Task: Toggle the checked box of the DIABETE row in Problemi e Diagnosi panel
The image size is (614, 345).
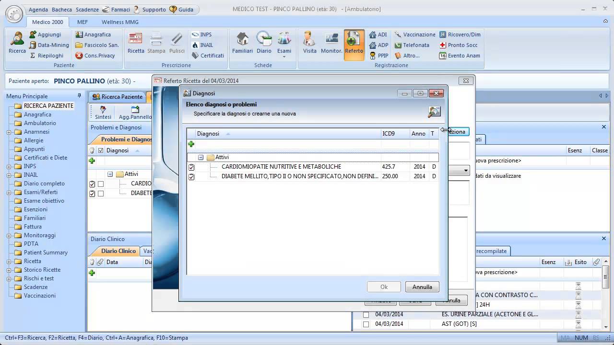Action: [92, 194]
